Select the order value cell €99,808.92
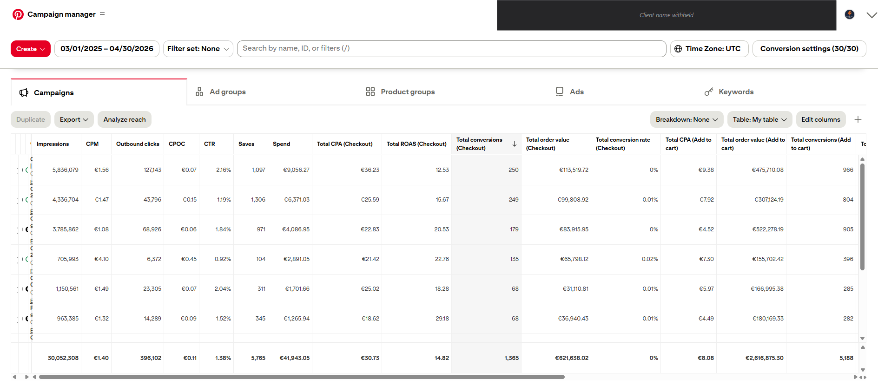Image resolution: width=878 pixels, height=386 pixels. coord(573,200)
